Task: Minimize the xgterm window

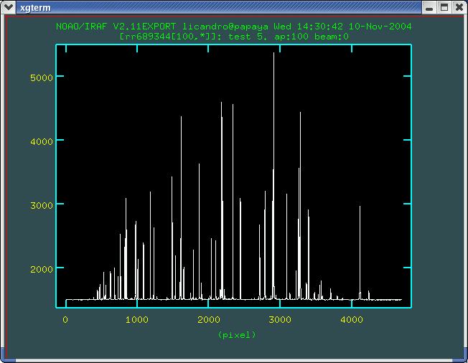Action: [x=429, y=7]
